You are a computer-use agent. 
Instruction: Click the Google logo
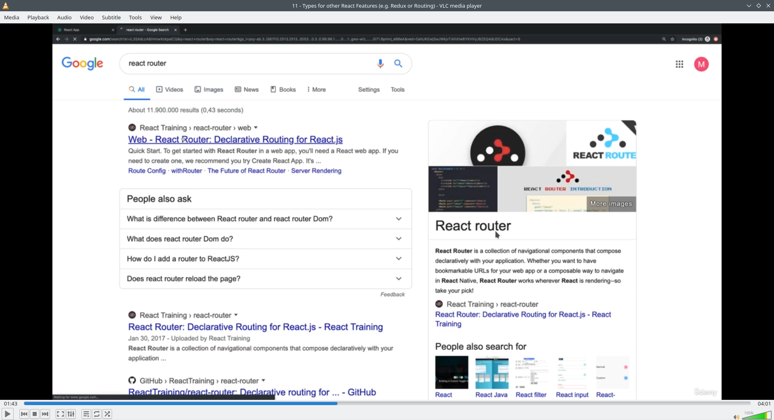pos(82,64)
